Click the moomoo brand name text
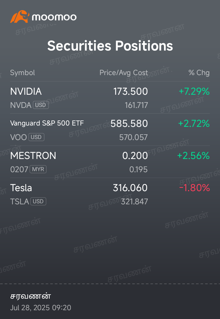 pos(54,17)
